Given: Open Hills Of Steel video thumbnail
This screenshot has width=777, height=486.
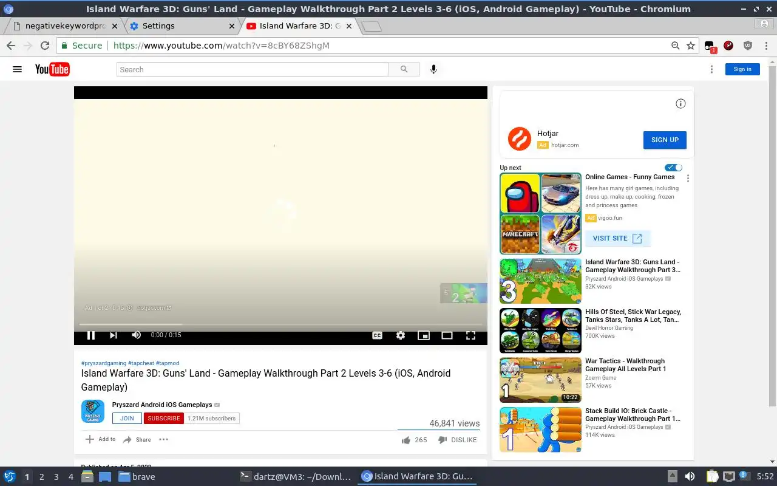Looking at the screenshot, I should [x=540, y=330].
